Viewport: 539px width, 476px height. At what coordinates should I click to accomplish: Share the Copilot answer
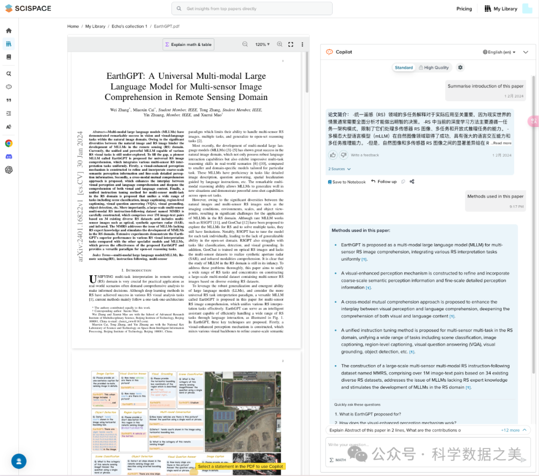[x=412, y=182]
